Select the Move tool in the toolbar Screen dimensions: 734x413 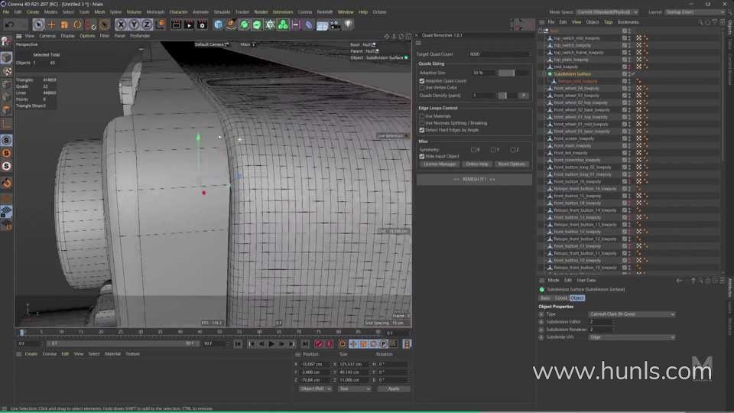tap(50, 24)
